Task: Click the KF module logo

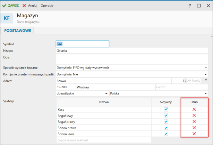Action: [x=7, y=19]
